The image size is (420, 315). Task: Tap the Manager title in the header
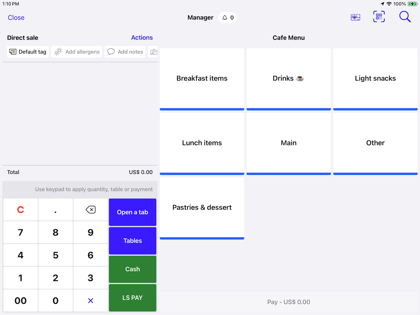click(x=200, y=17)
